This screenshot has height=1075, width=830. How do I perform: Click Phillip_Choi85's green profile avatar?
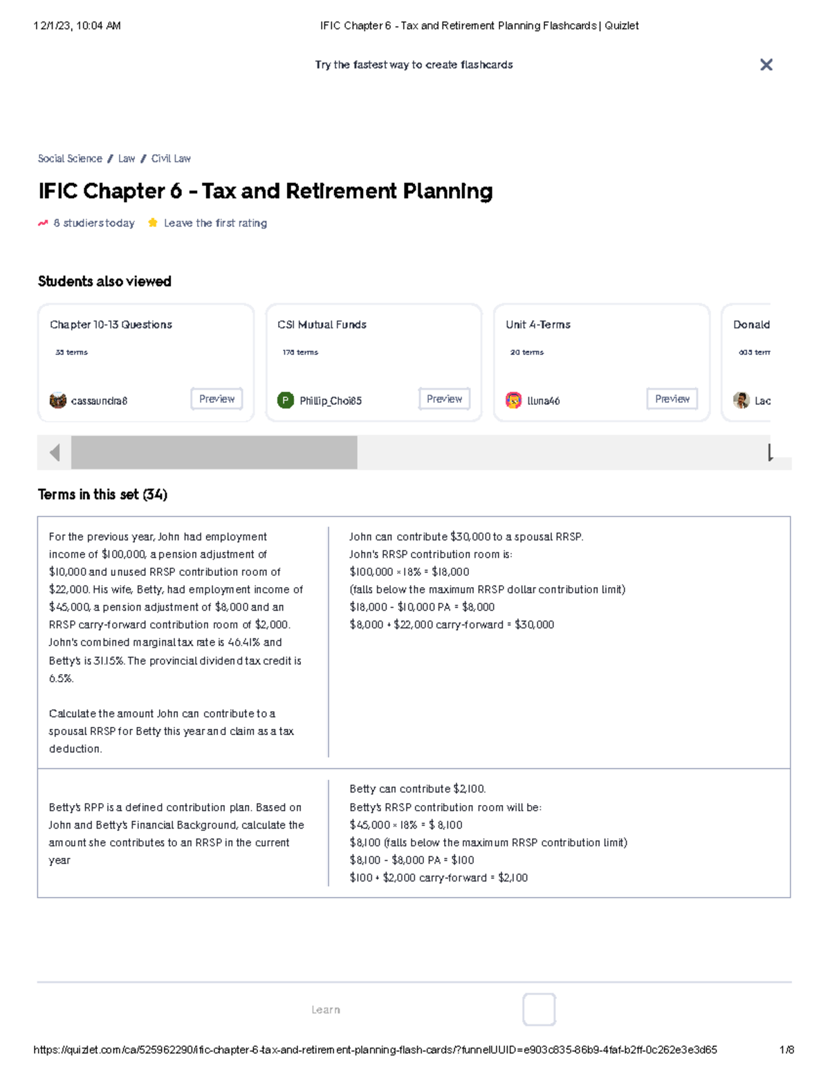[286, 399]
